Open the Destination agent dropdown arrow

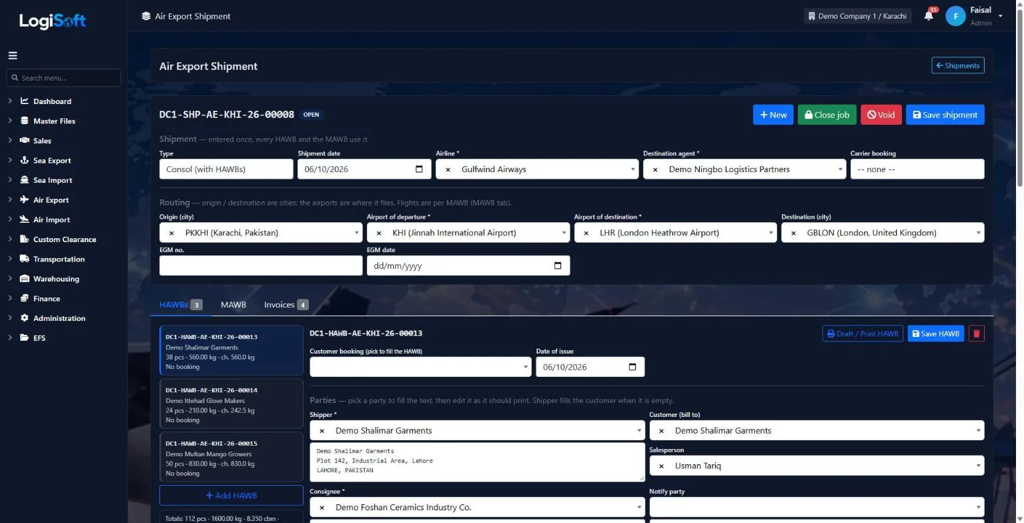pyautogui.click(x=840, y=169)
